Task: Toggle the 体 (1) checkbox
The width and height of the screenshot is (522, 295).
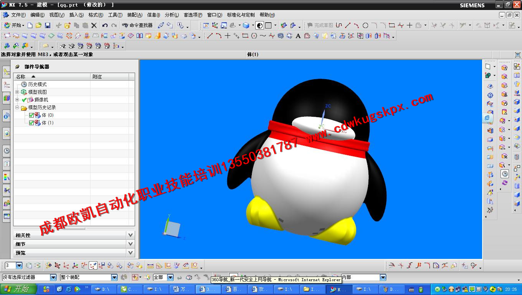Action: pyautogui.click(x=31, y=123)
